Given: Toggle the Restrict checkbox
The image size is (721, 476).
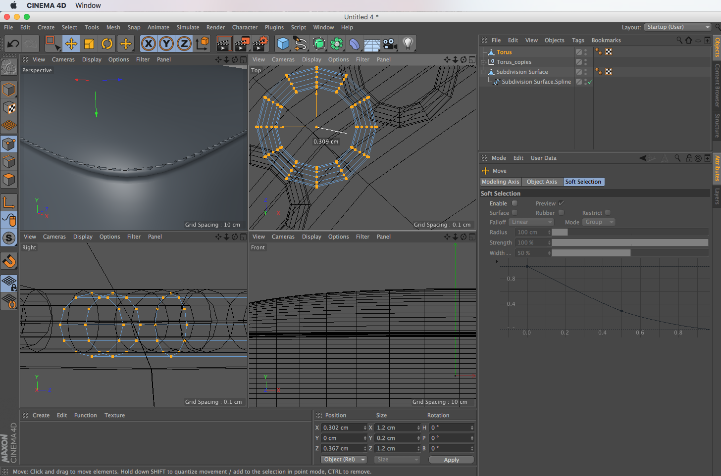Looking at the screenshot, I should tap(608, 213).
